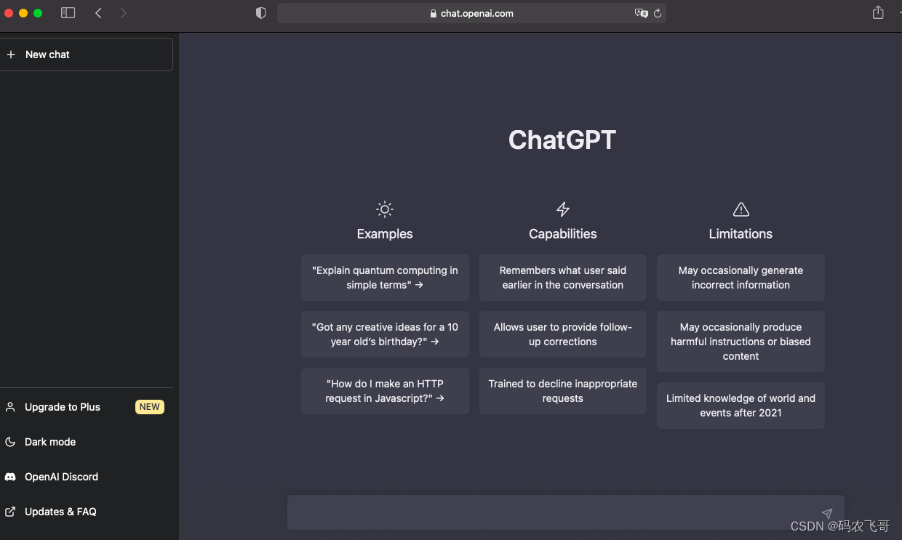Open the Updates & FAQ link
902x540 pixels.
click(60, 512)
